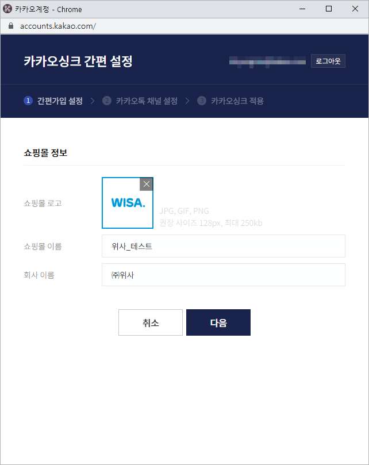Maximize the Chrome window
Viewport: 369px width, 465px height.
pyautogui.click(x=329, y=9)
